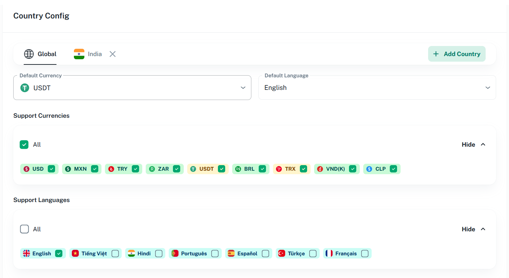Viewport: 509px width, 278px height.
Task: Click the Add Country button
Action: (457, 54)
